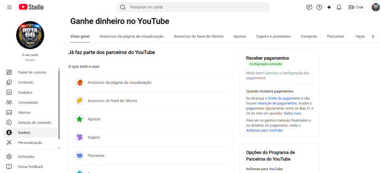Viewport: 381px width, 173px height.
Task: Open the Conteúdo sidebar item
Action: (x=30, y=82)
